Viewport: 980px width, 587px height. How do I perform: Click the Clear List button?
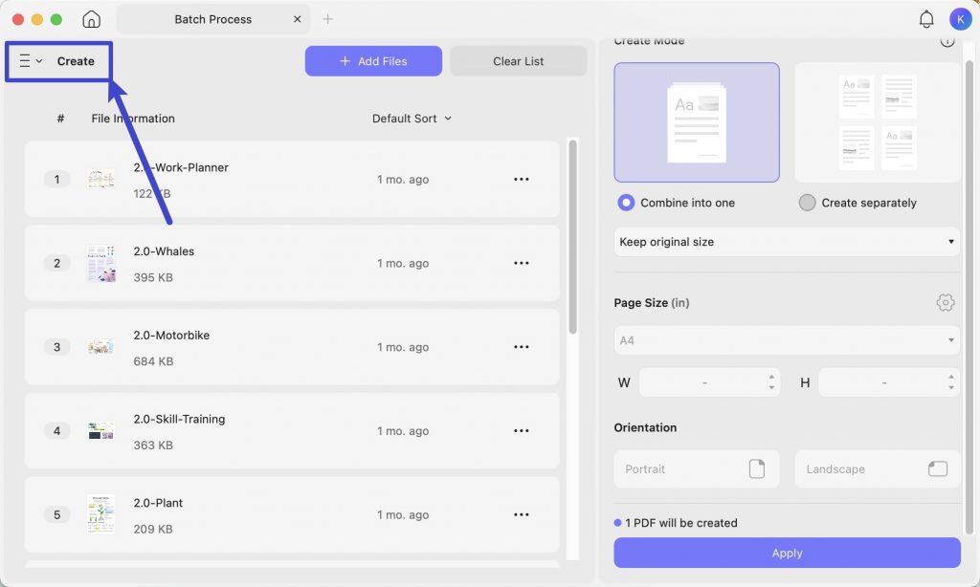[518, 61]
